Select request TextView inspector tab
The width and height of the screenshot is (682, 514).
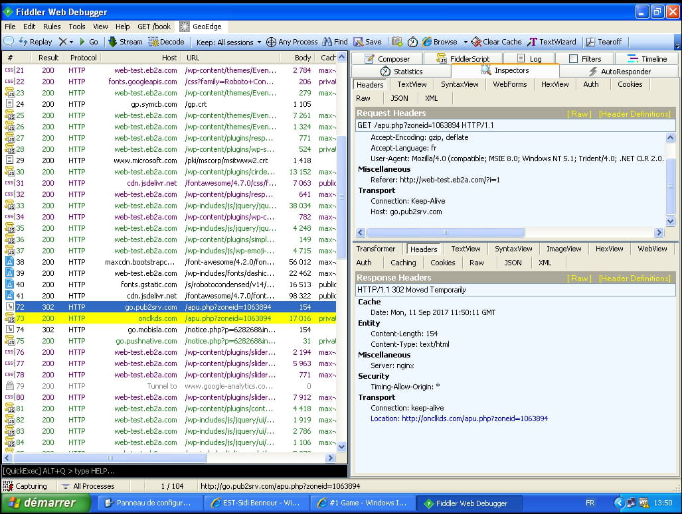click(412, 84)
